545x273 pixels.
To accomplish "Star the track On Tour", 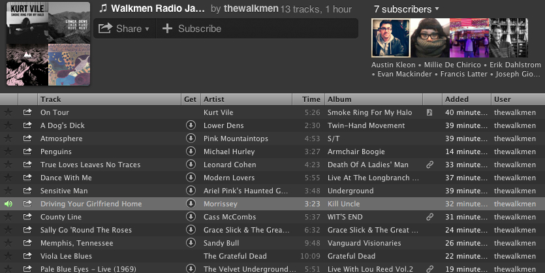I will point(8,112).
